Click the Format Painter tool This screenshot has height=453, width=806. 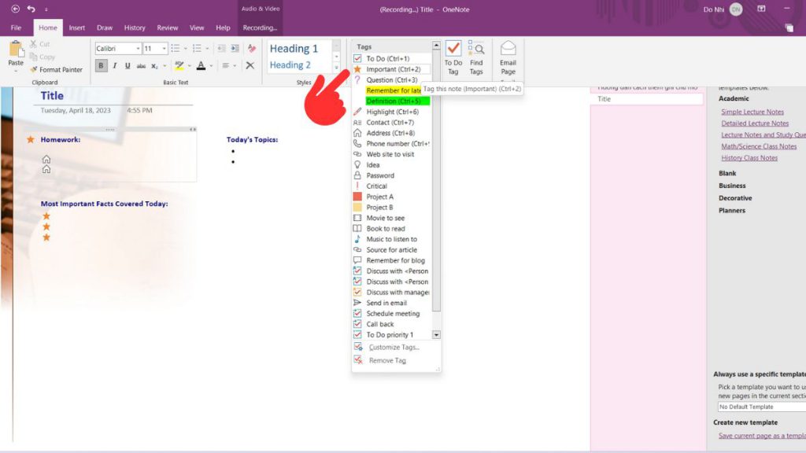(56, 70)
